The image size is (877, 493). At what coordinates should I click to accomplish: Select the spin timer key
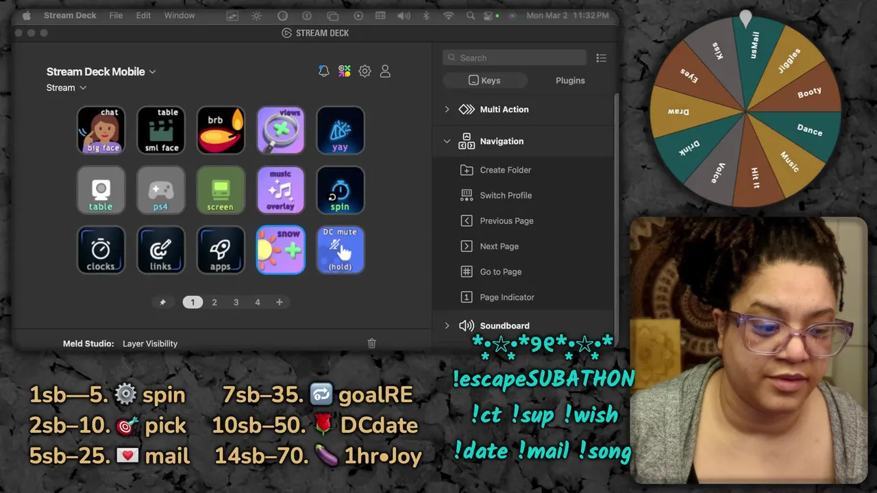(x=341, y=190)
